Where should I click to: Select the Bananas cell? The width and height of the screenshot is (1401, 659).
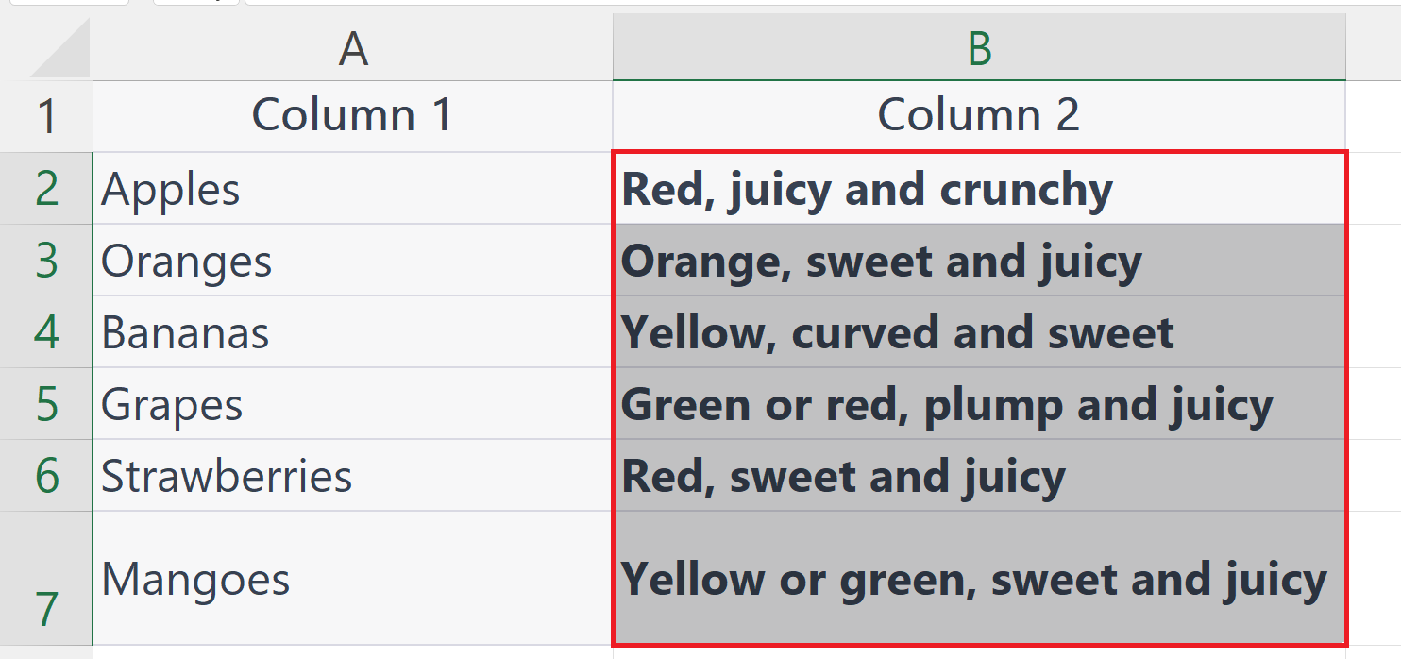[x=353, y=332]
